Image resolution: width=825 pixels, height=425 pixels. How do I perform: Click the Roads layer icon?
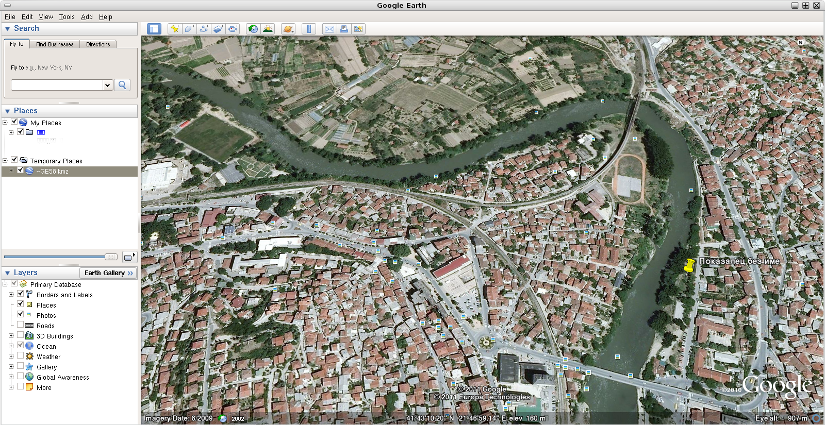29,326
